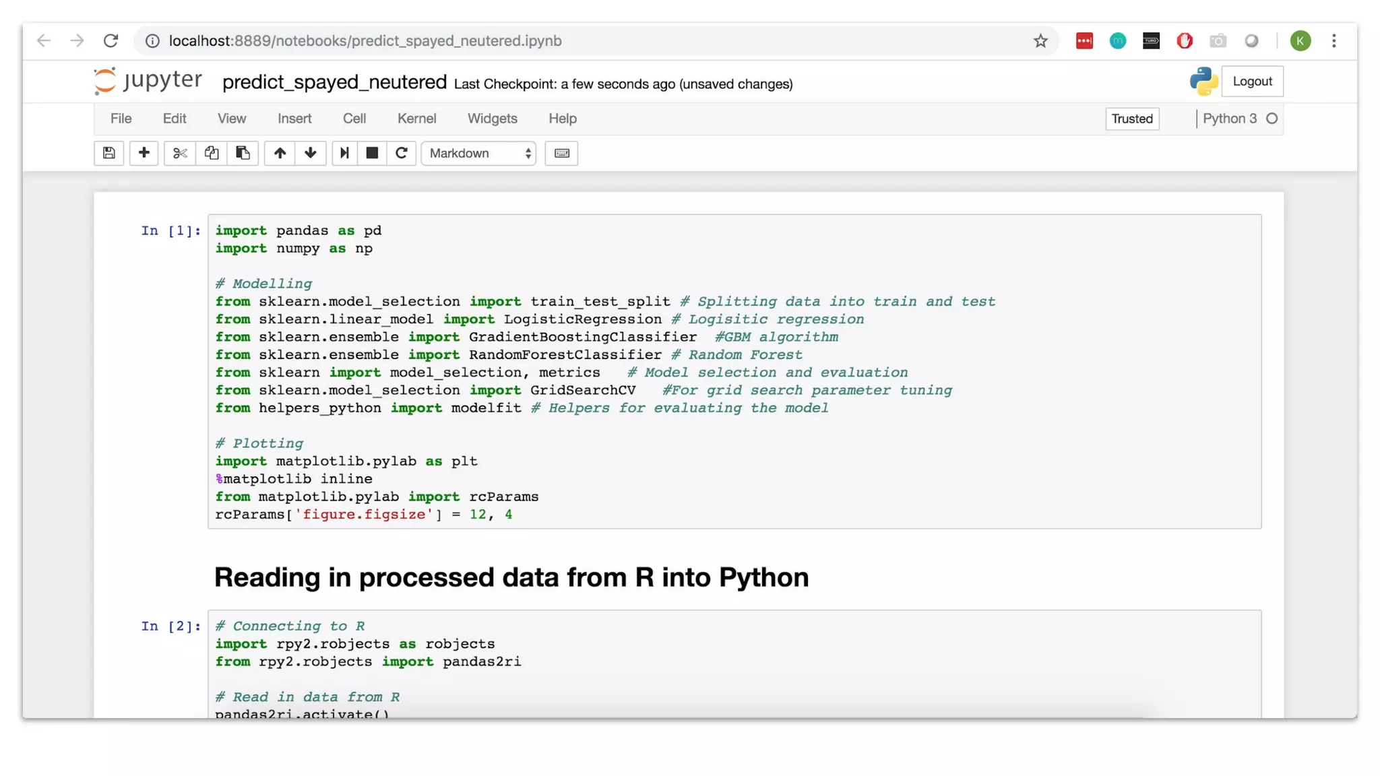Bookmark page with the star icon

1040,41
